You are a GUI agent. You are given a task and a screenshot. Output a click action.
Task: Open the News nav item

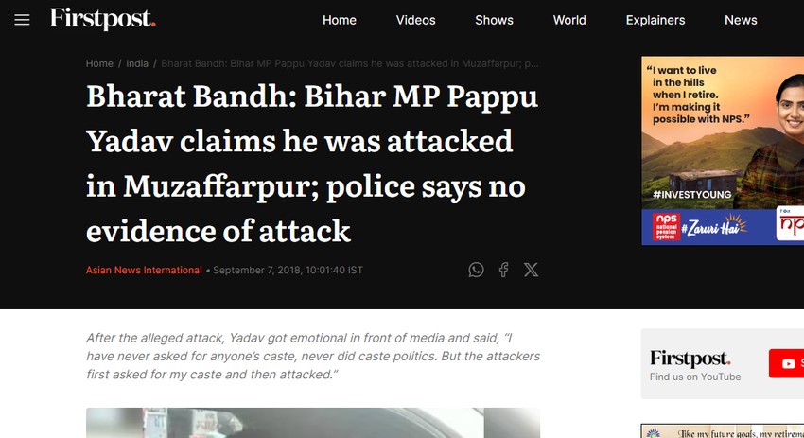741,20
